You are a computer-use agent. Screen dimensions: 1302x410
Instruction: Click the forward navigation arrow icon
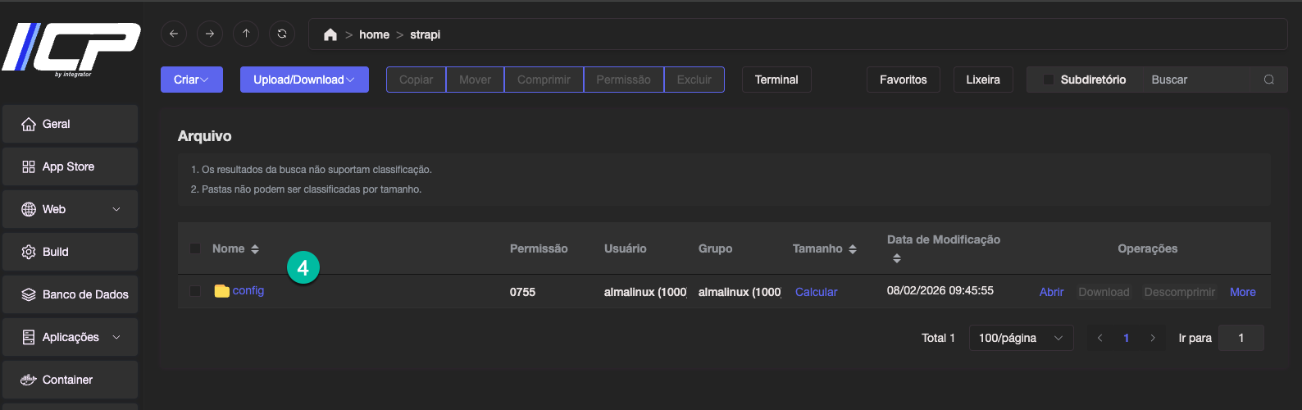[x=210, y=34]
